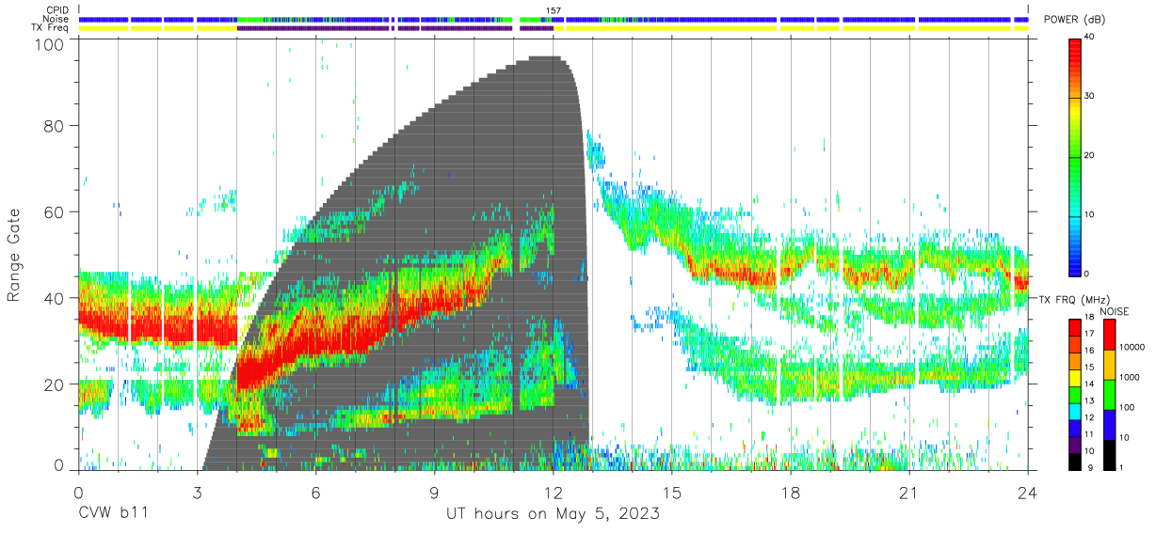Click the 24 tick on UT hours axis
This screenshot has width=1156, height=533.
pyautogui.click(x=1028, y=492)
